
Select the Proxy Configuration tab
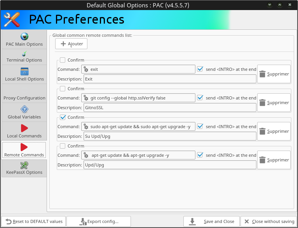coord(24,93)
